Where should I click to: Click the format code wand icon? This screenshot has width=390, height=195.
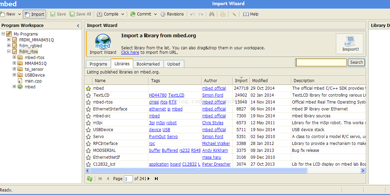(234, 14)
